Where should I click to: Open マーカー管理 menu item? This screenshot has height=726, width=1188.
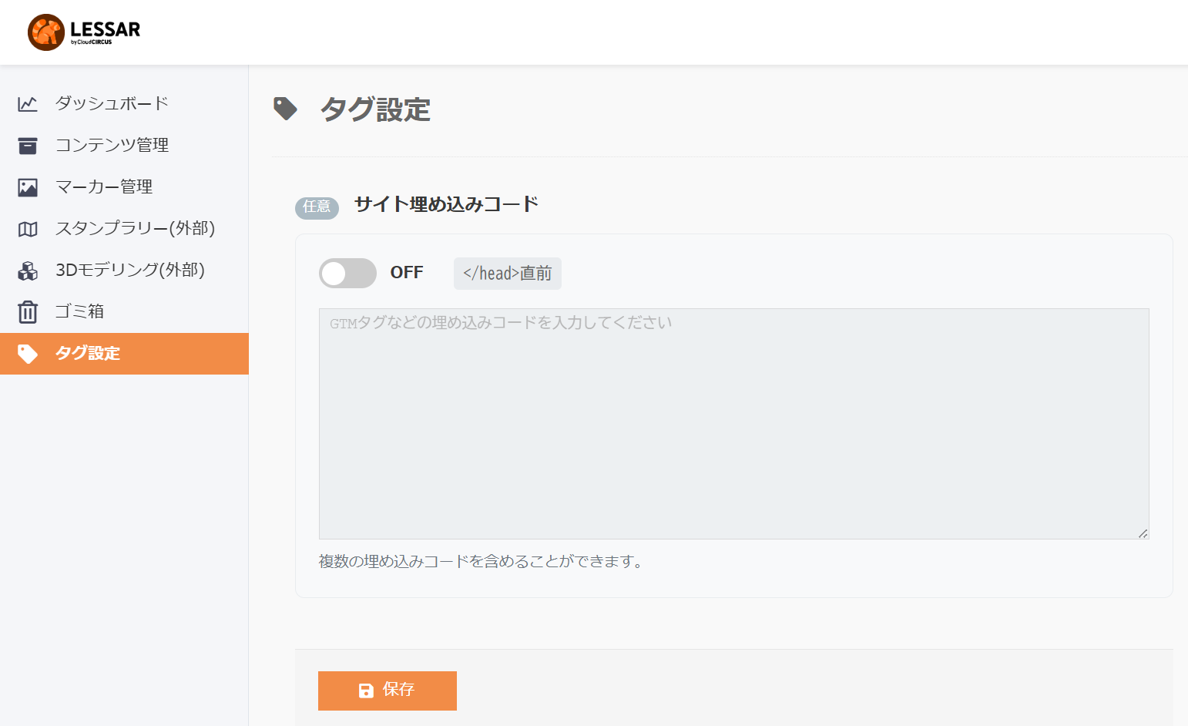click(x=124, y=187)
